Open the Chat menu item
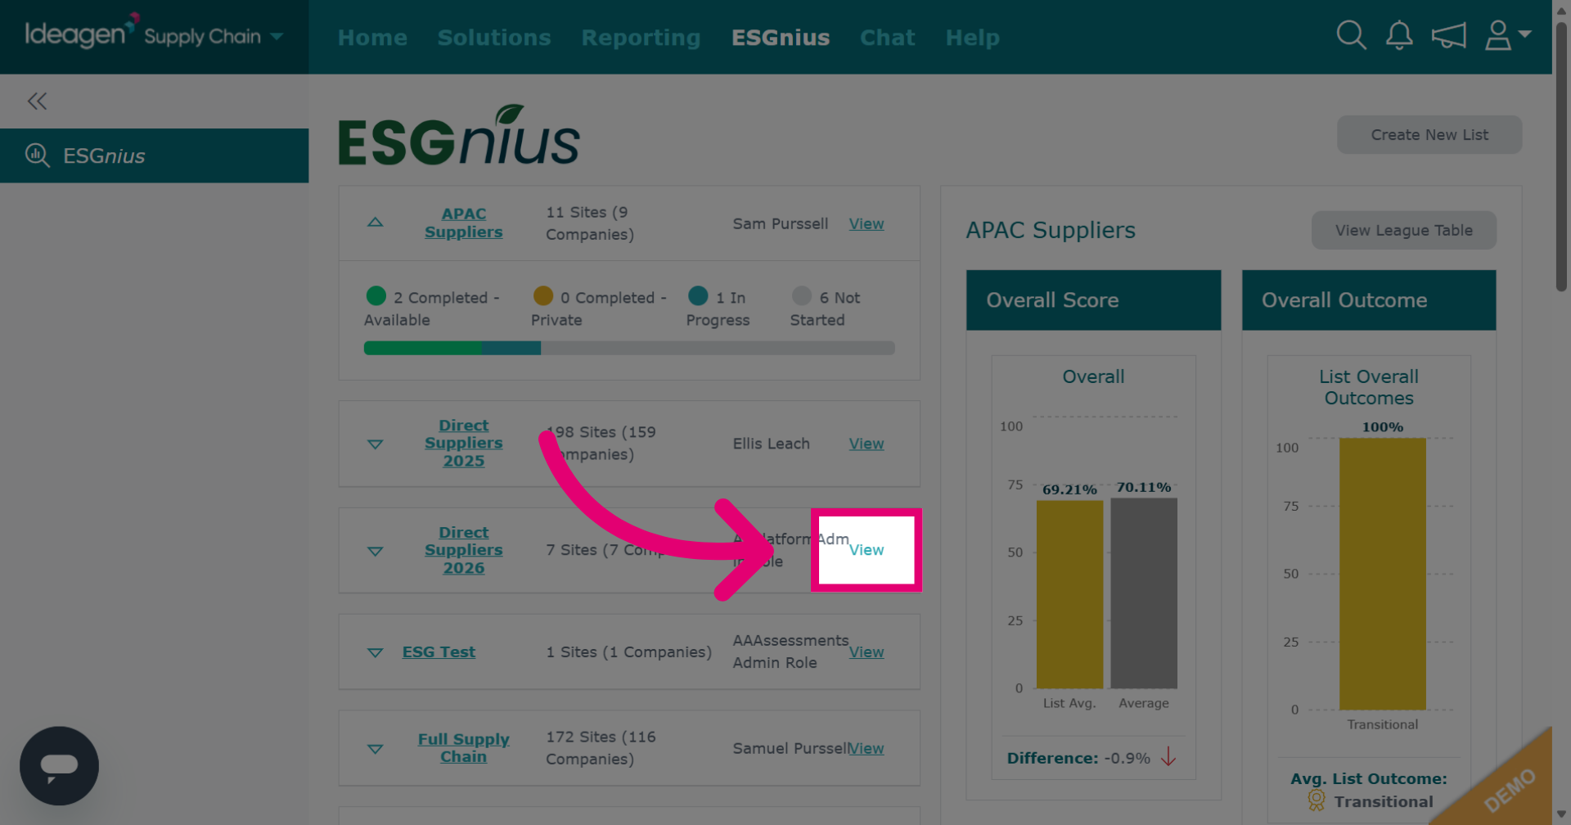Image resolution: width=1571 pixels, height=825 pixels. click(888, 38)
